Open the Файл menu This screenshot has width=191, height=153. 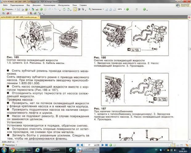click(6, 6)
